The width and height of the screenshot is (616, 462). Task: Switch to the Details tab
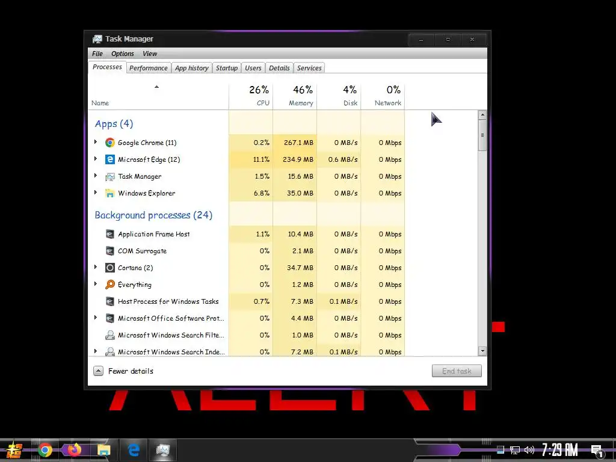point(279,68)
